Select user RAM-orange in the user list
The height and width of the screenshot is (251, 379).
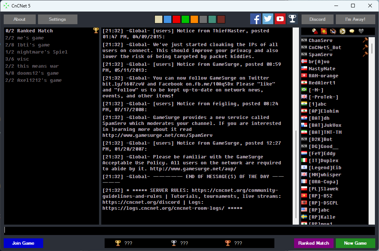pos(335,75)
